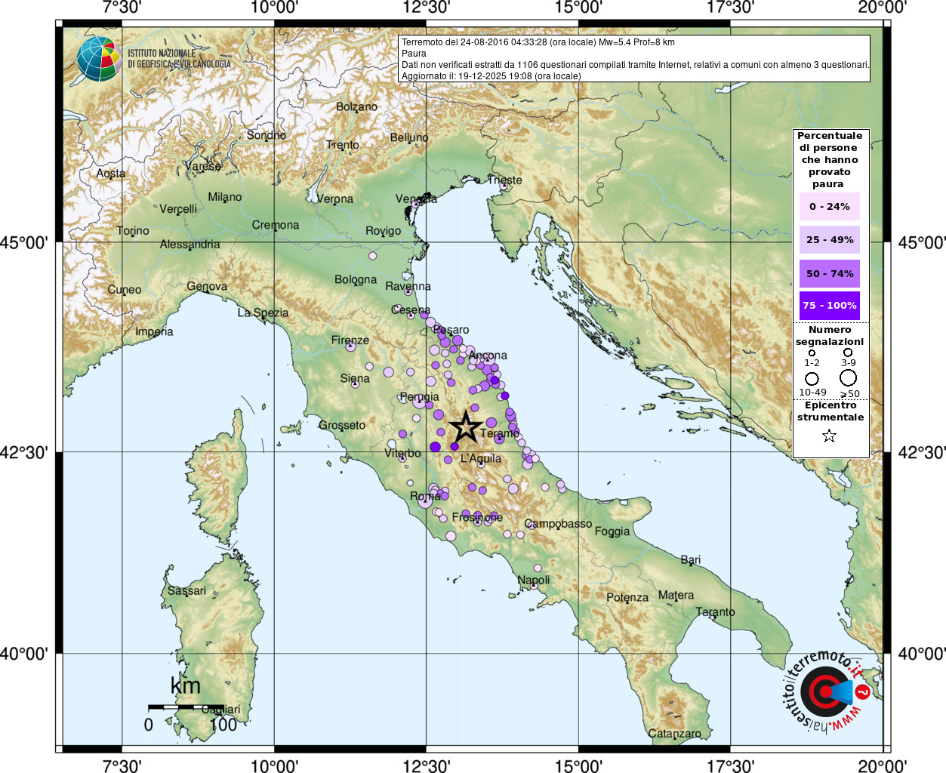
Task: Click the haisentitoilterremoto.it logo
Action: point(827,691)
